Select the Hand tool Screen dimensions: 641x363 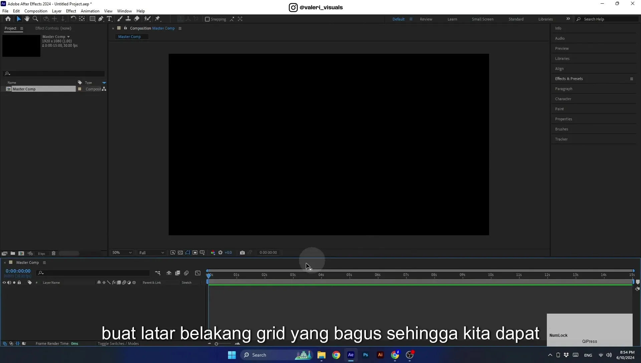click(x=27, y=19)
